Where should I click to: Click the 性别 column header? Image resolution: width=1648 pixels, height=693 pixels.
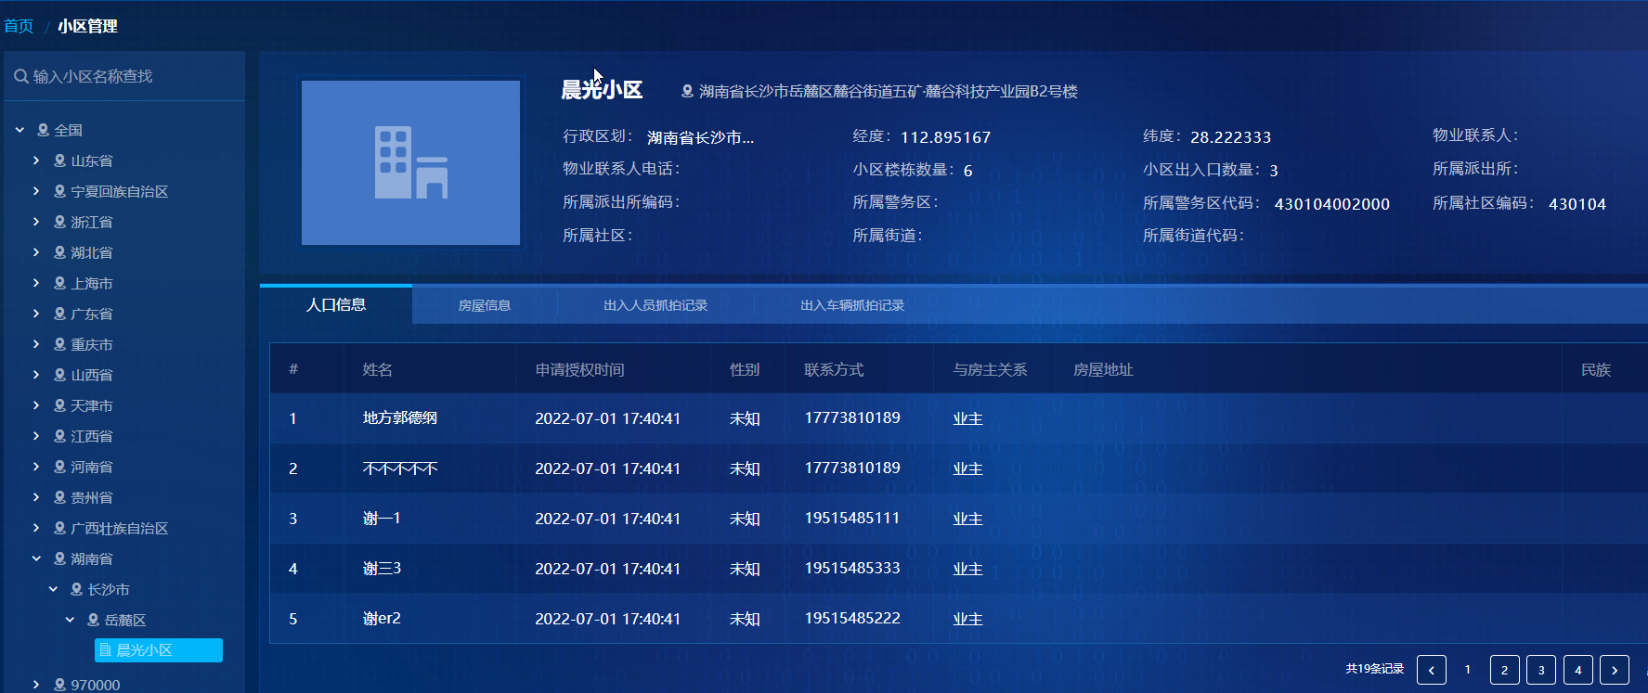click(x=746, y=370)
